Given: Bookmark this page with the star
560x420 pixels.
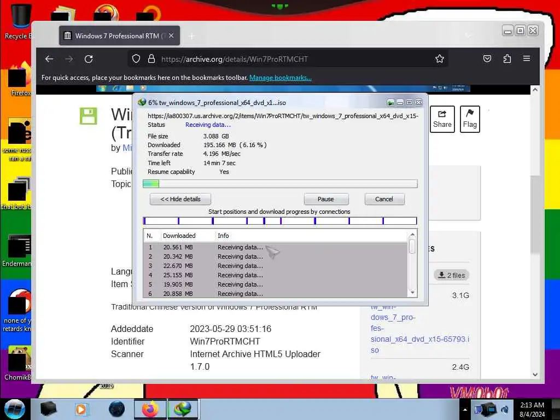Looking at the screenshot, I should [440, 59].
